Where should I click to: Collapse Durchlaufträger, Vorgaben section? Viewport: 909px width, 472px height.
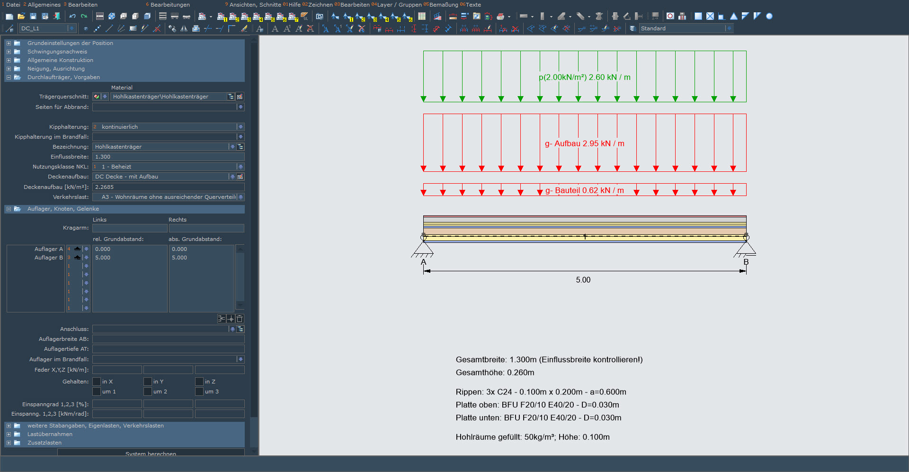pyautogui.click(x=9, y=77)
